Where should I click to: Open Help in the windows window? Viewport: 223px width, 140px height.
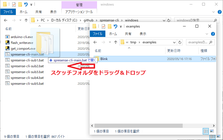220,12
